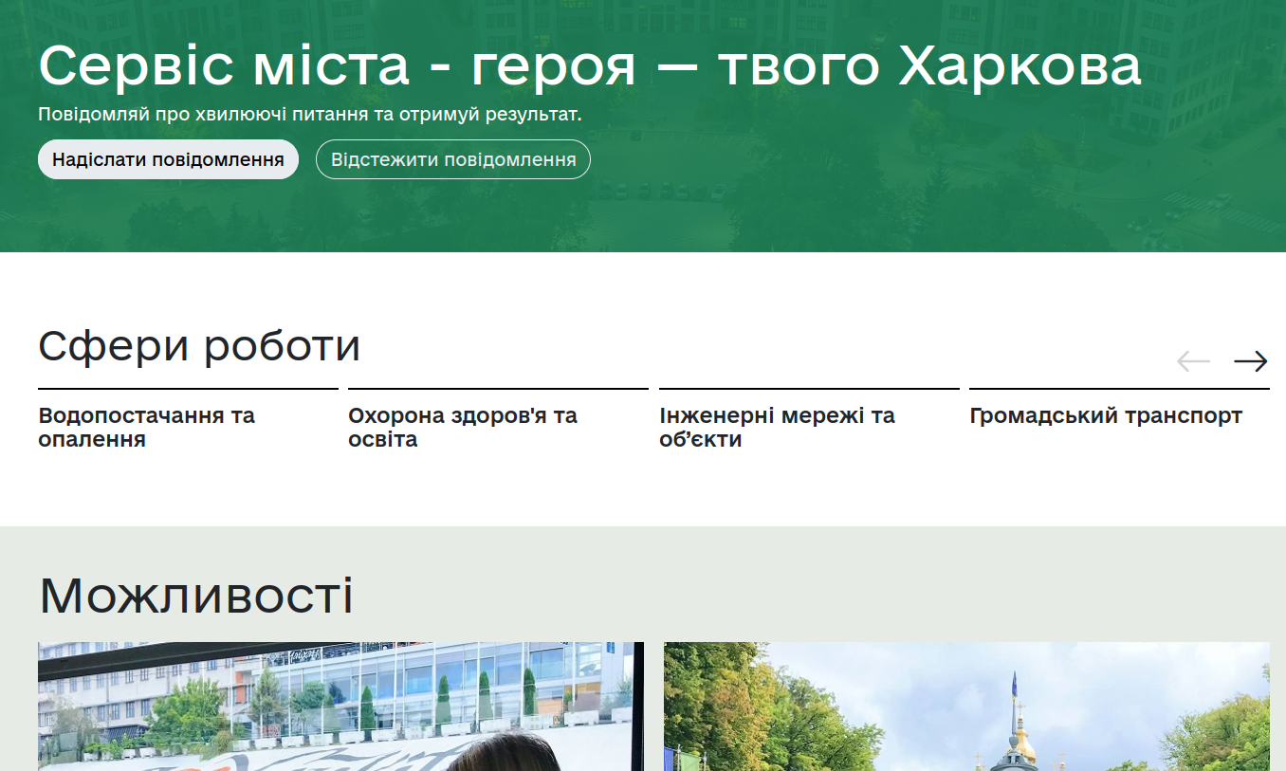This screenshot has width=1286, height=771.
Task: Open the right Можливості photo with golden dome
Action: point(966,707)
